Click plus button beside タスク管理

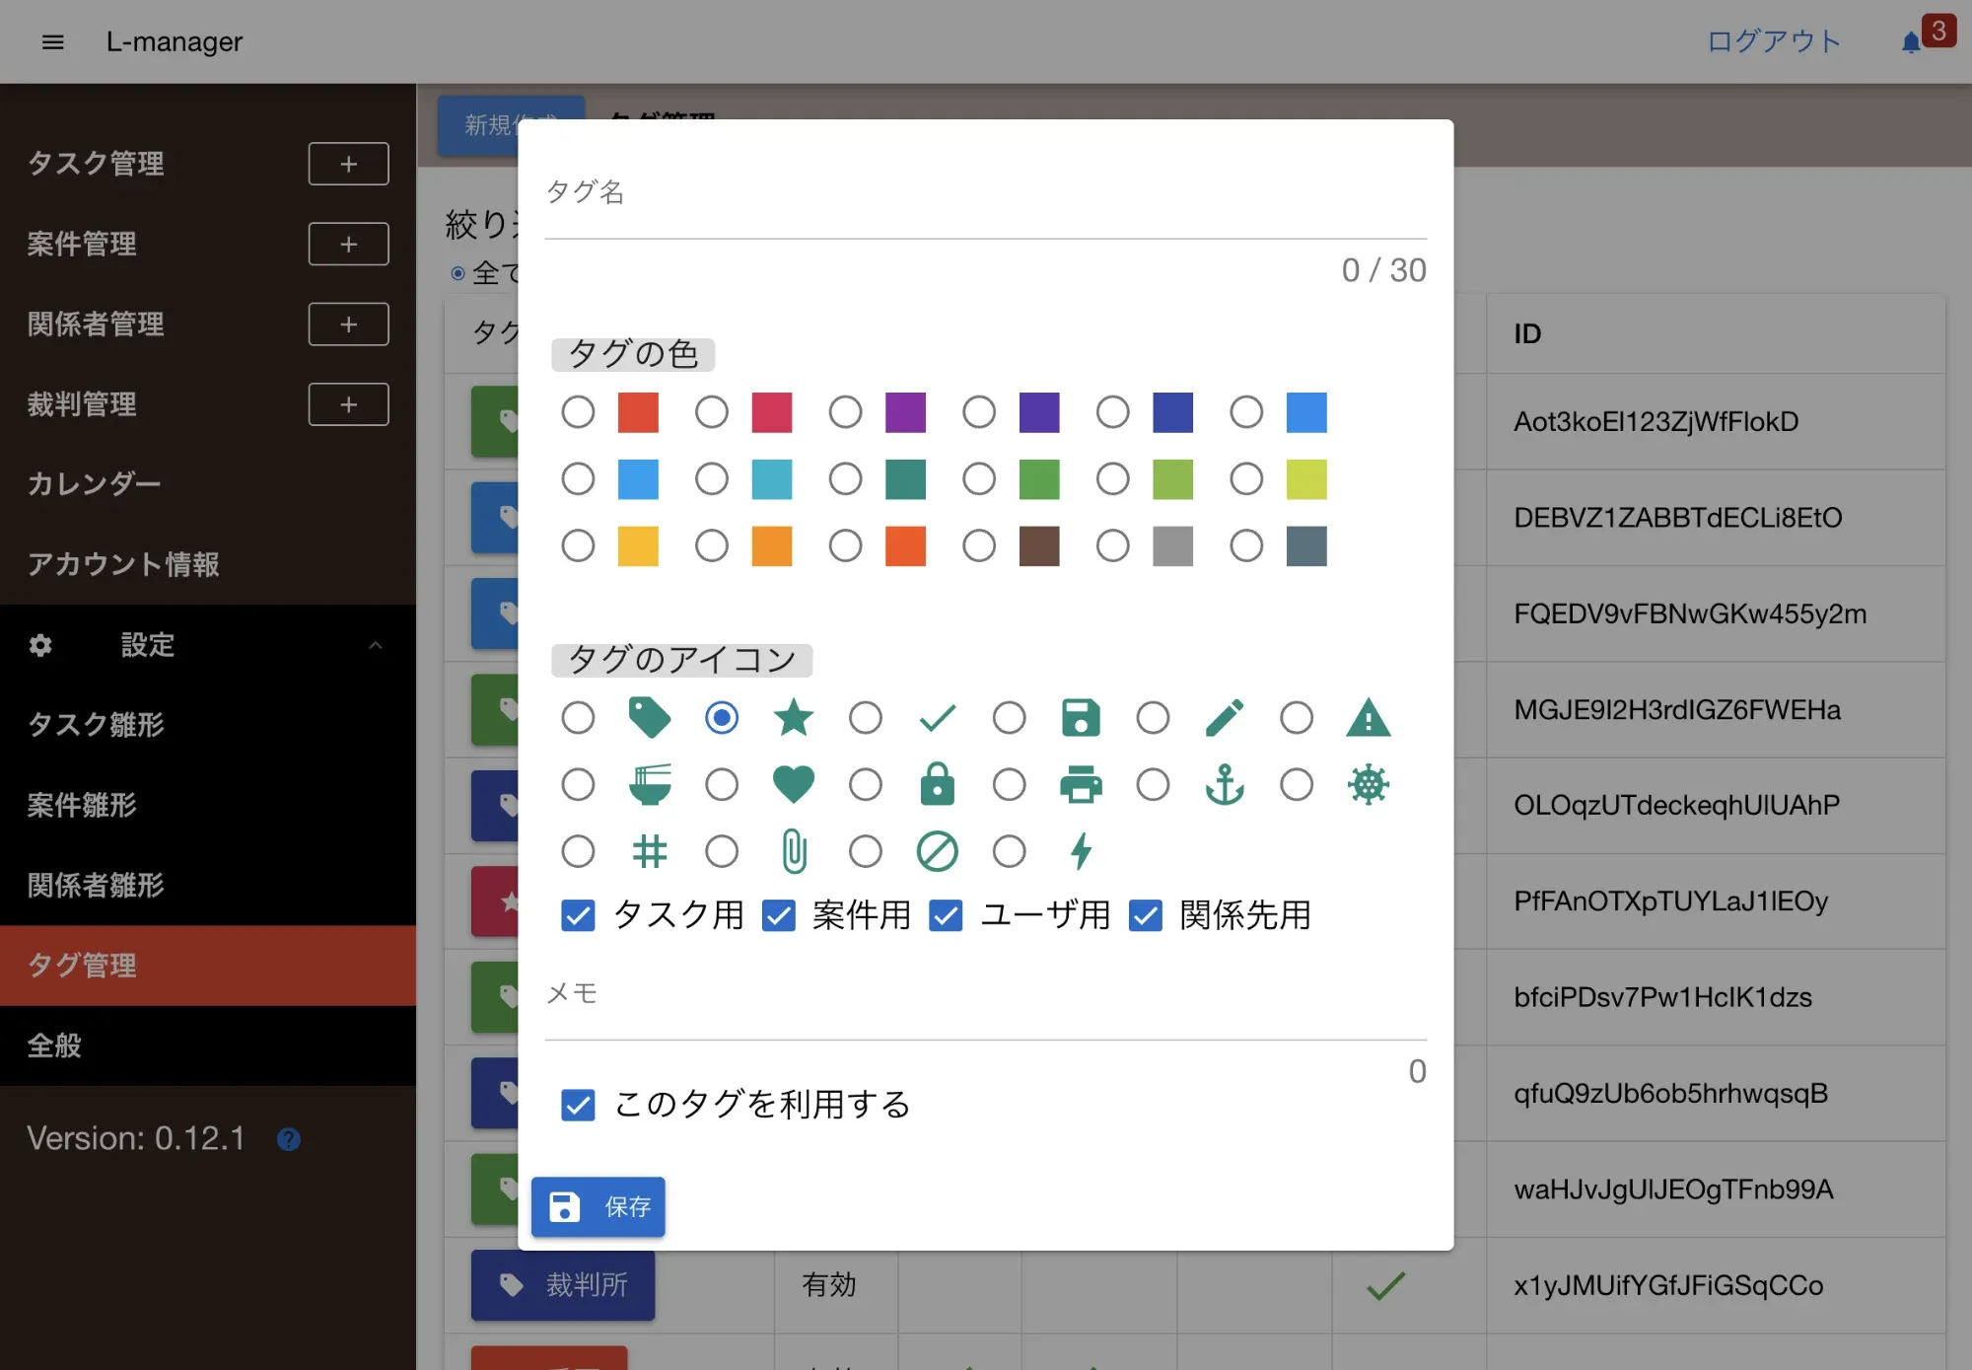click(x=348, y=164)
